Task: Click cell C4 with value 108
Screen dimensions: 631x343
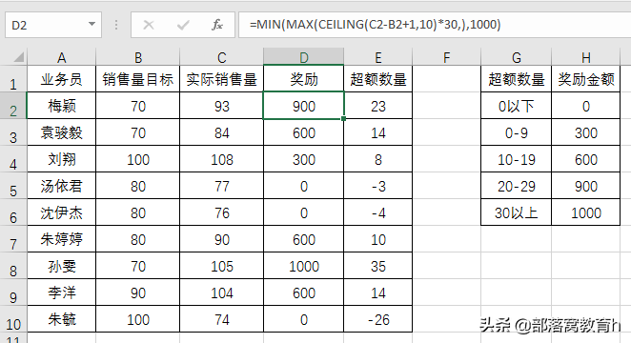Action: pos(222,159)
